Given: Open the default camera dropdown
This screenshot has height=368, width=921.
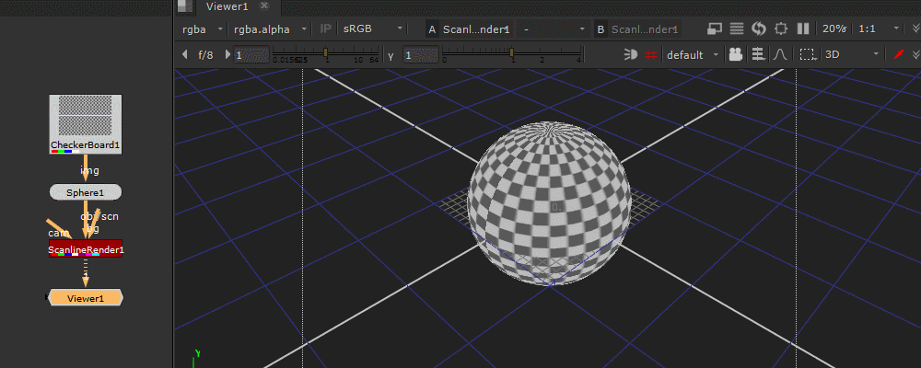Looking at the screenshot, I should coord(694,54).
